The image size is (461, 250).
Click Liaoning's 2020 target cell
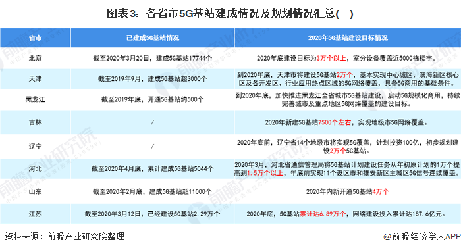coord(348,146)
